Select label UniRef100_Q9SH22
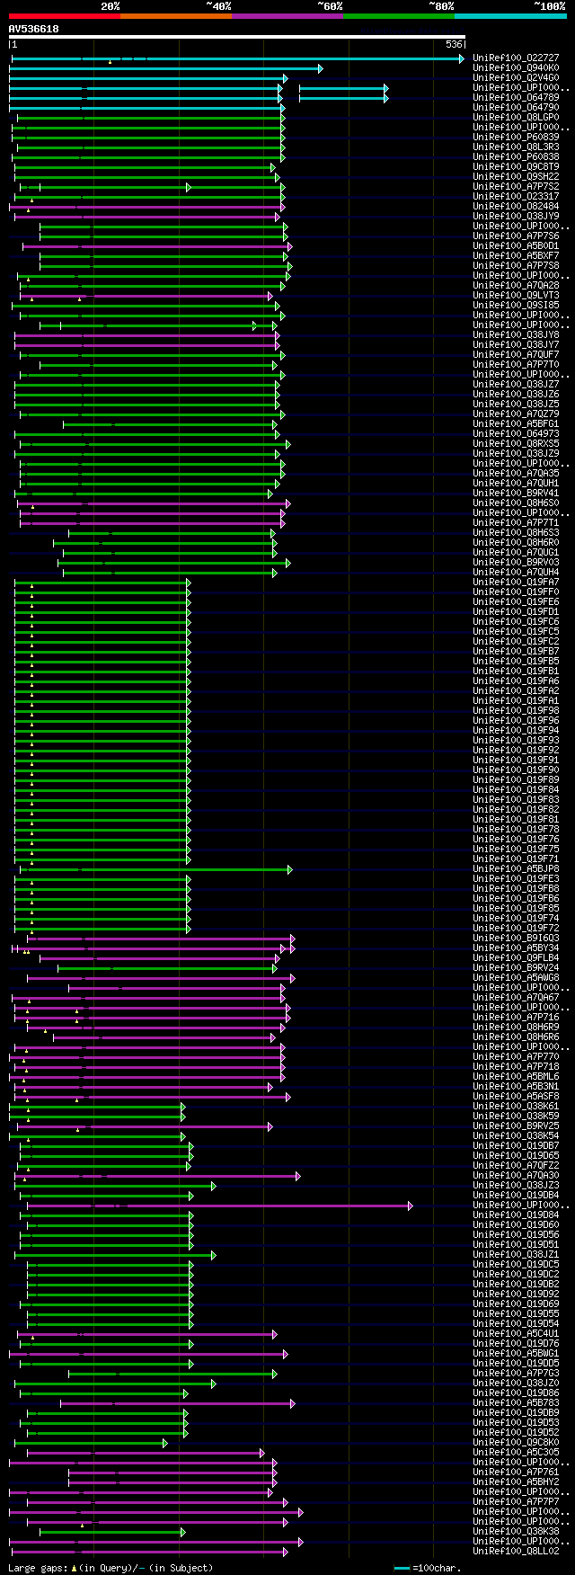 click(x=516, y=177)
